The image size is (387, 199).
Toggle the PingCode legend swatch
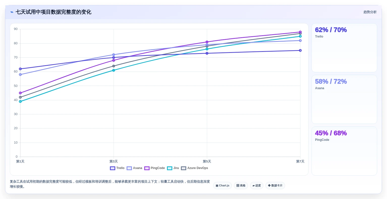pyautogui.click(x=147, y=168)
